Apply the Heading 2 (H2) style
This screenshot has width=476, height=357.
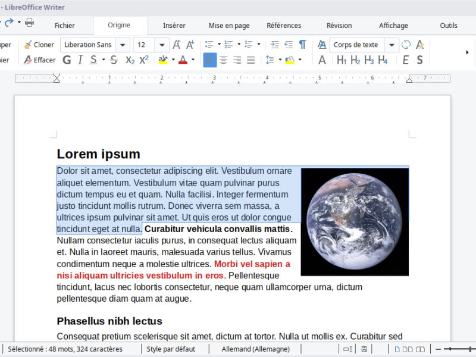pos(355,60)
